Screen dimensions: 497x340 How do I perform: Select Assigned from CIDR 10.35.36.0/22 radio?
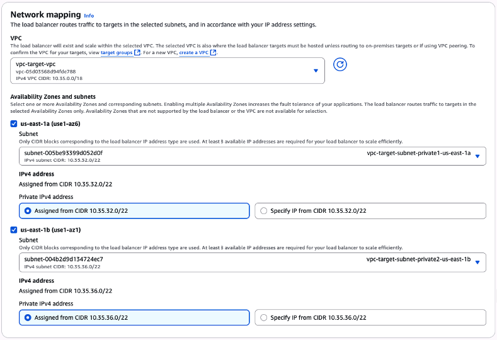[27, 318]
